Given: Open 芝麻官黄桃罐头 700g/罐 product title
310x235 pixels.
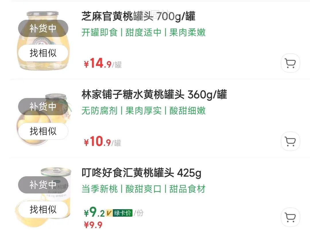Looking at the screenshot, I should [138, 17].
